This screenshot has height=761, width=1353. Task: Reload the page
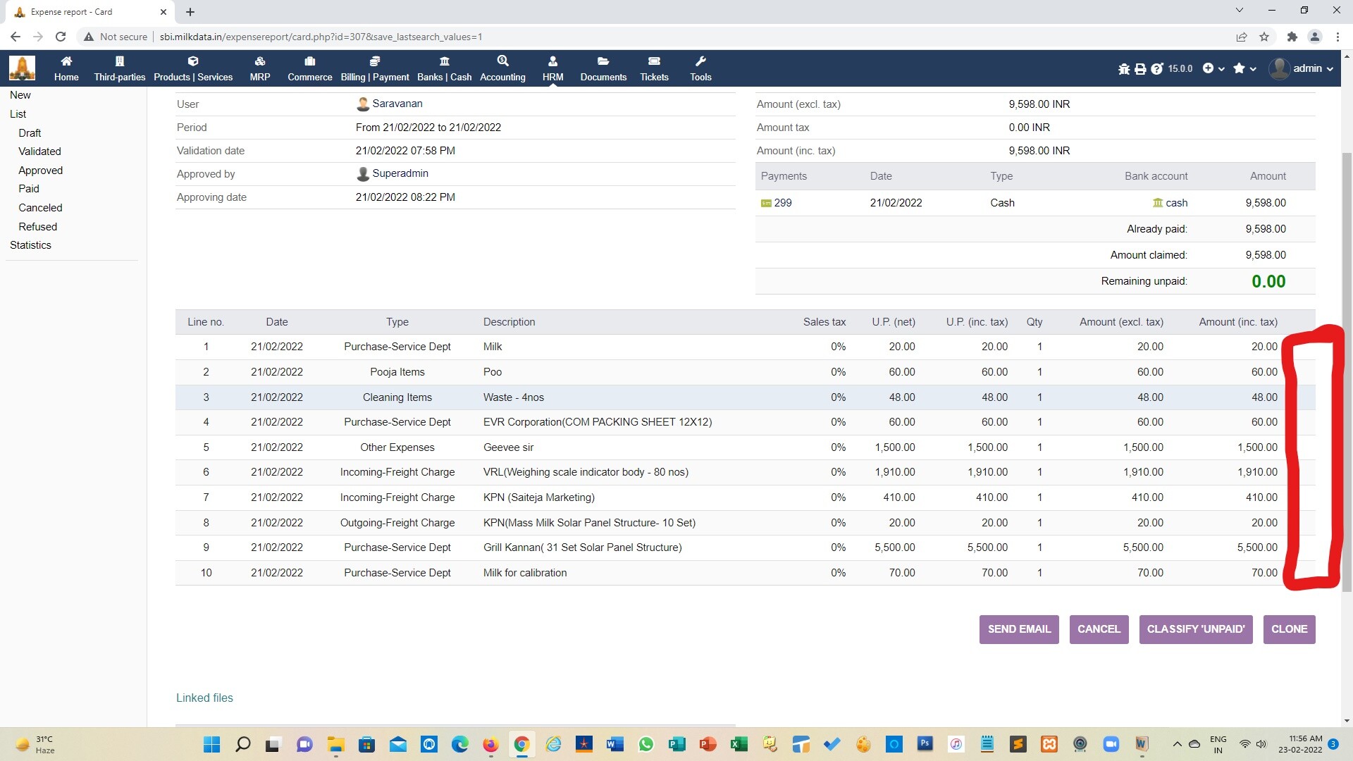[x=61, y=37]
